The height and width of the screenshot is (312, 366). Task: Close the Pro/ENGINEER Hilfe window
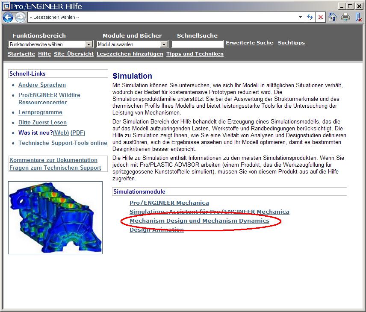[x=359, y=6]
